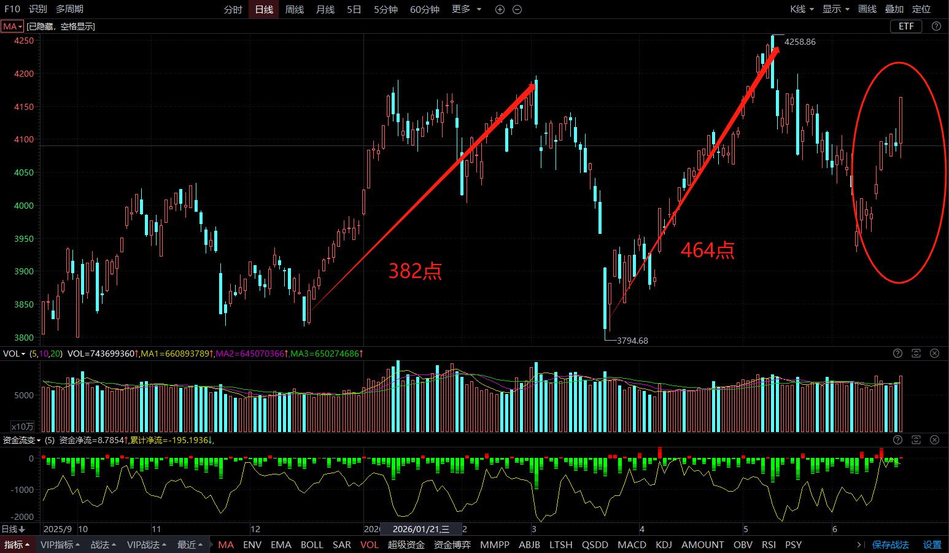
Task: Expand the K线 dropdown
Action: (x=802, y=9)
